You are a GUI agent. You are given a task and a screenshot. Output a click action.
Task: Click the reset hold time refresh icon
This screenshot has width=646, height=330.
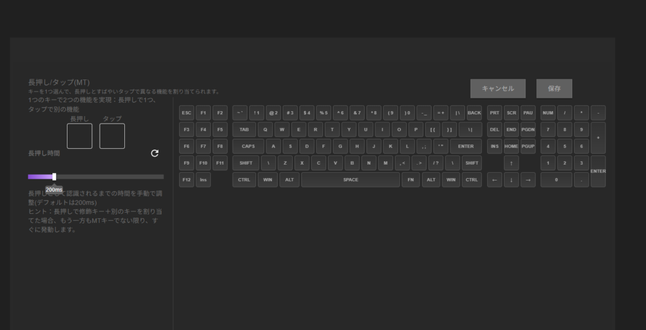coord(155,153)
